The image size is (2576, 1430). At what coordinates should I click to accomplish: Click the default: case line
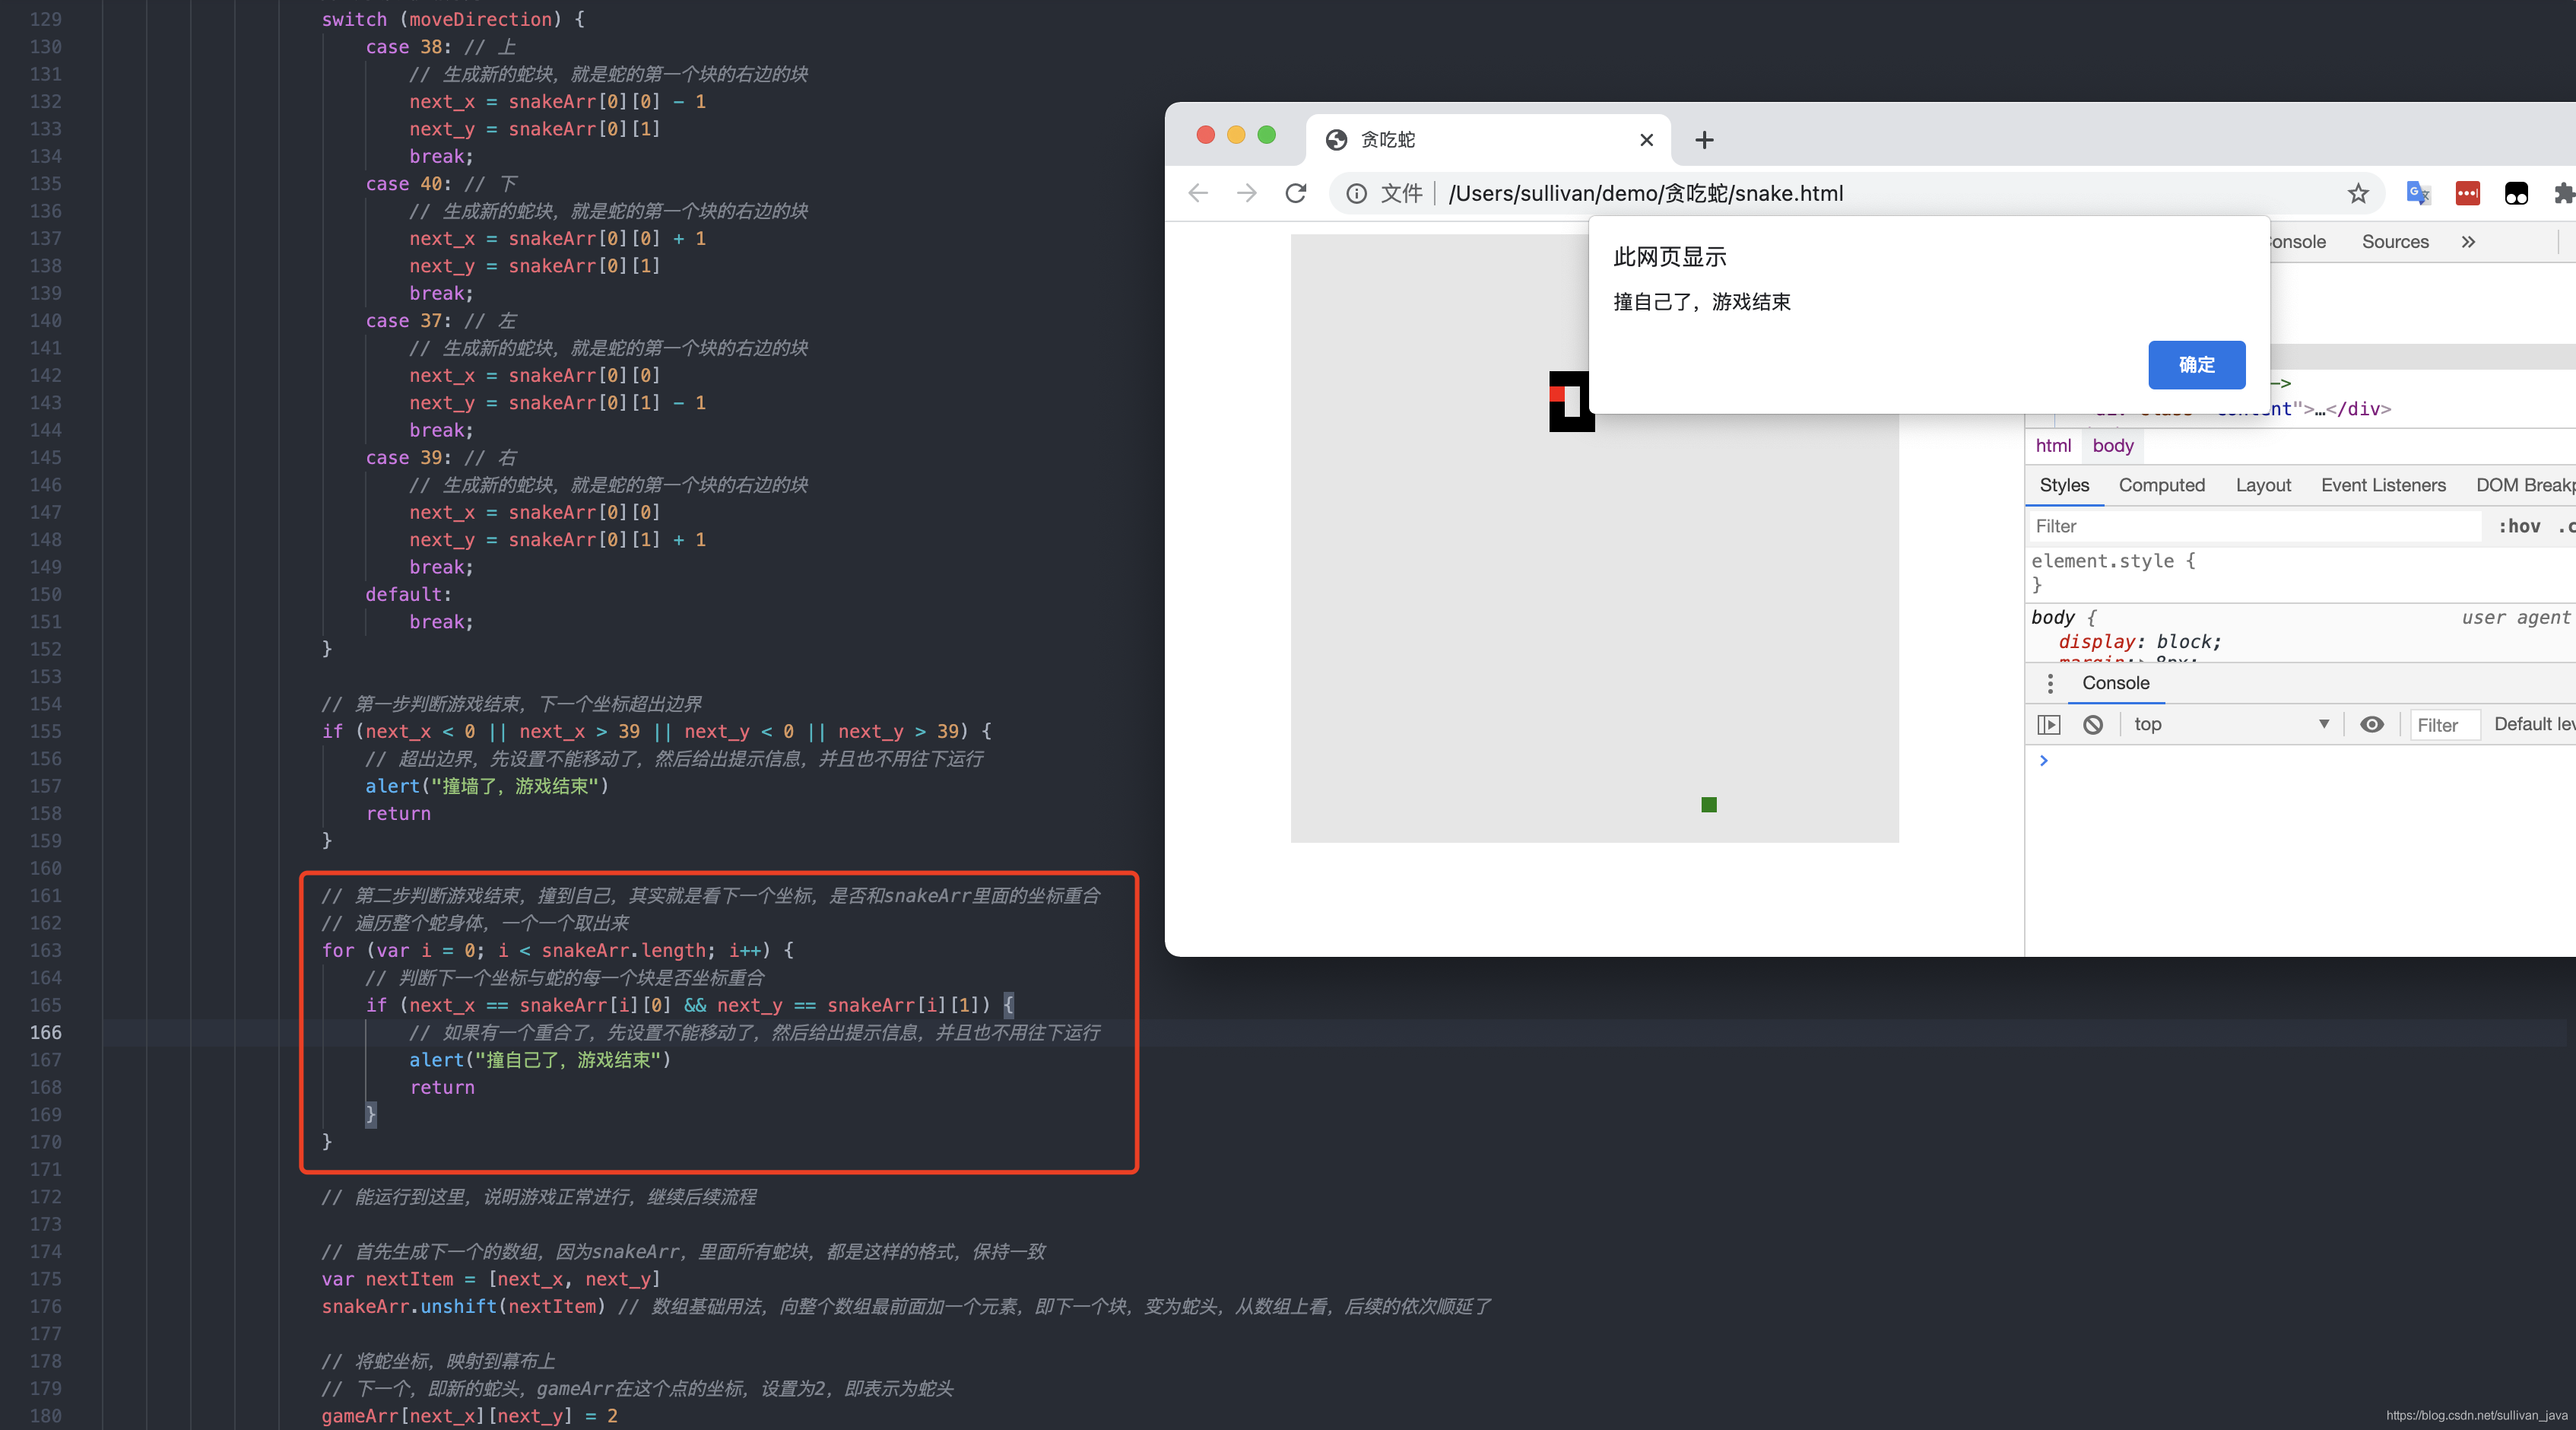408,594
